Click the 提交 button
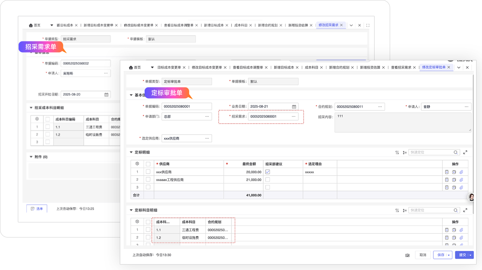Screen dimensions: 482x270 (x=462, y=255)
